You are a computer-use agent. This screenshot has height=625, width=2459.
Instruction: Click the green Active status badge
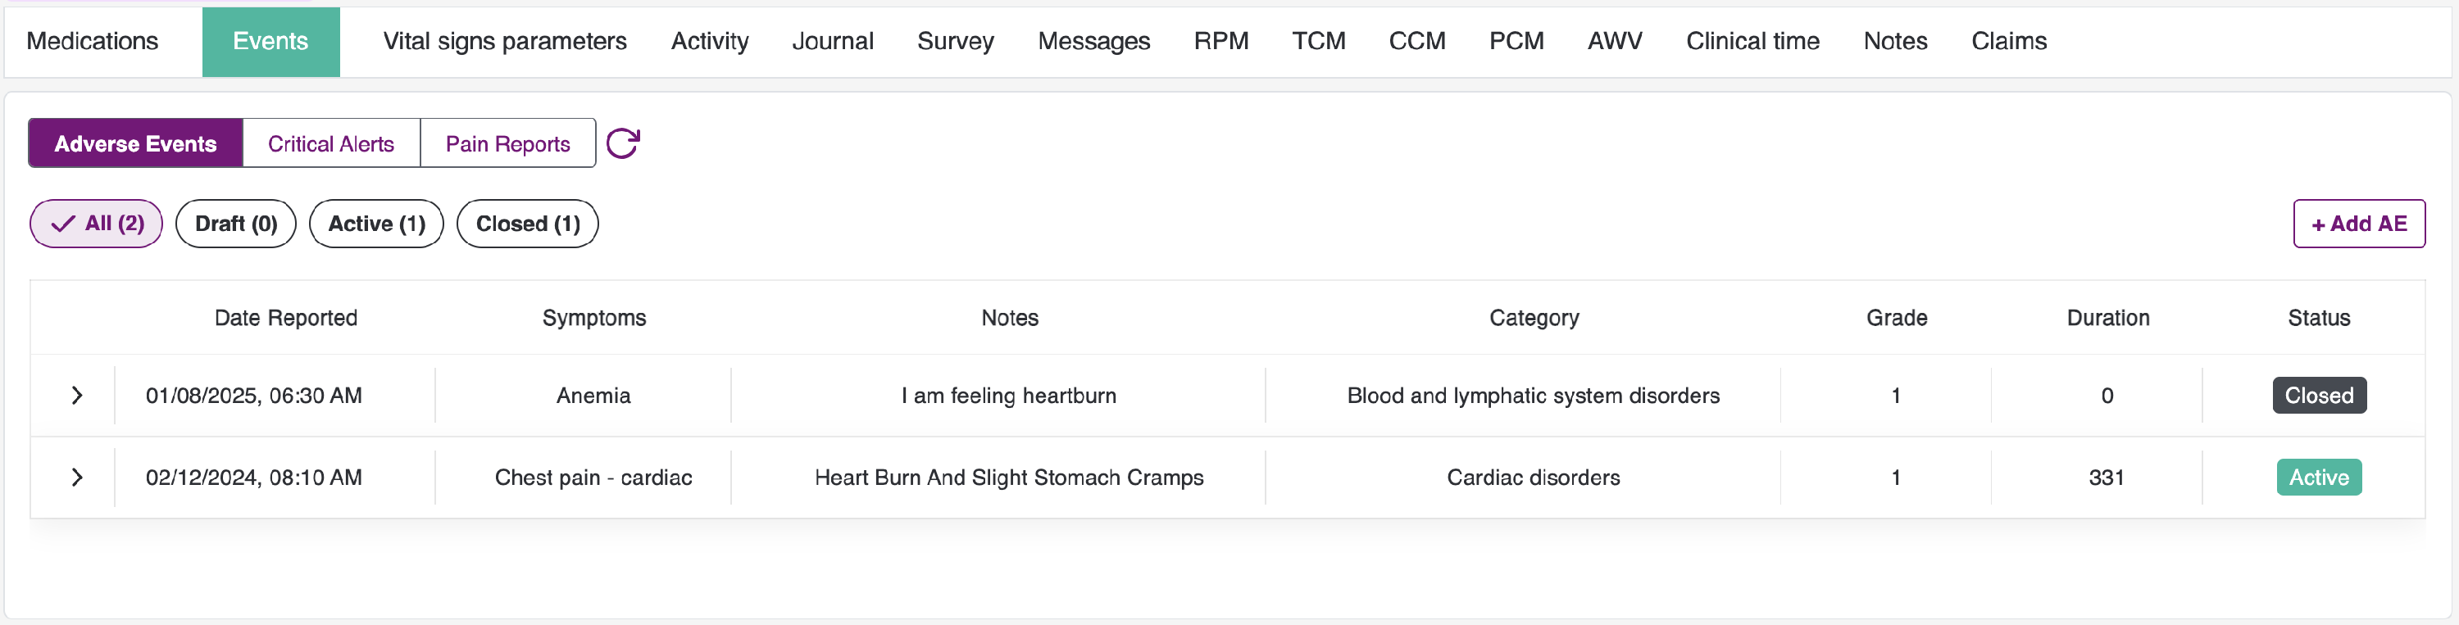click(2318, 477)
